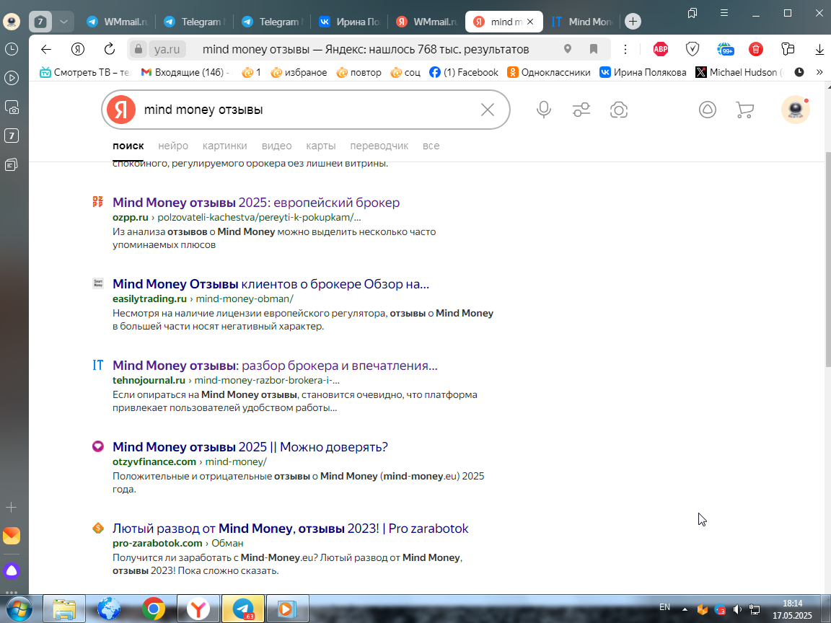Image resolution: width=831 pixels, height=623 pixels.
Task: Open downloads arrow icon
Action: pyautogui.click(x=819, y=50)
